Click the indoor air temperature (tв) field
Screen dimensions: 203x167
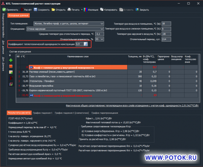click(x=166, y=23)
